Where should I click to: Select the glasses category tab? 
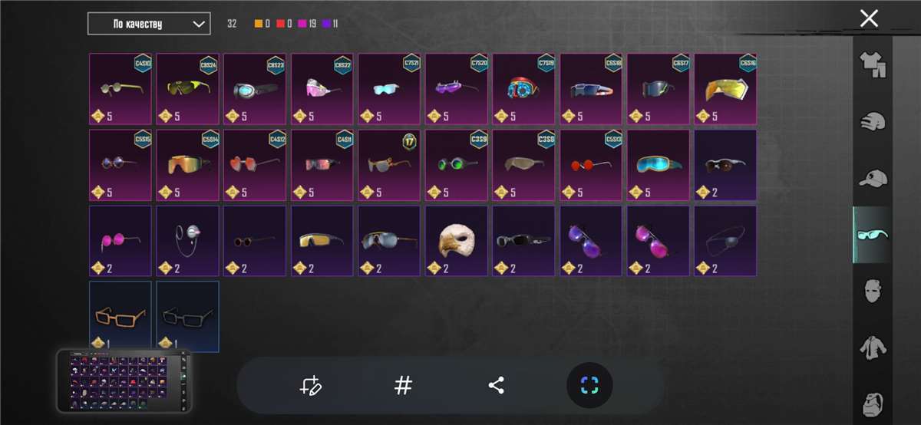point(873,235)
